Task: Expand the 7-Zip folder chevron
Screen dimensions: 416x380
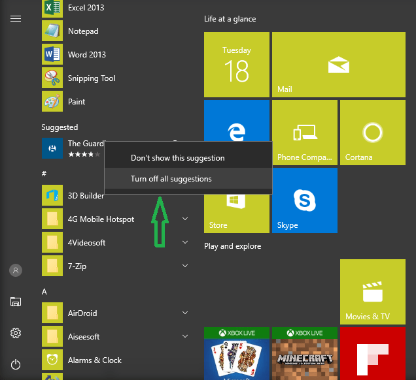Action: [185, 266]
